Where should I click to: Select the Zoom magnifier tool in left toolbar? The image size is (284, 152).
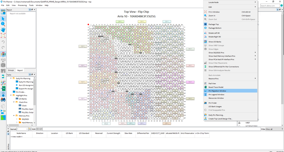pos(3,24)
